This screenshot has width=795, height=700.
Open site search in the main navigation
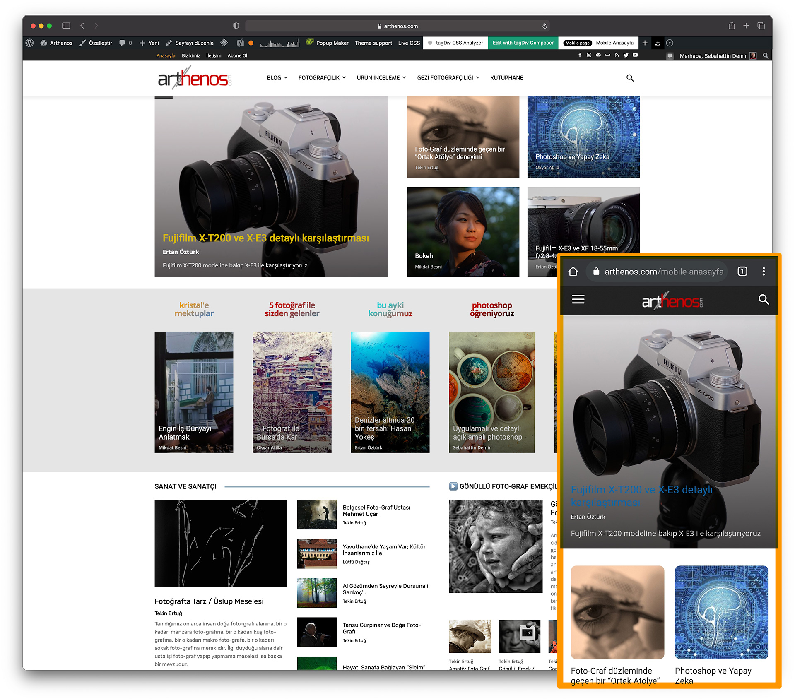pos(630,78)
